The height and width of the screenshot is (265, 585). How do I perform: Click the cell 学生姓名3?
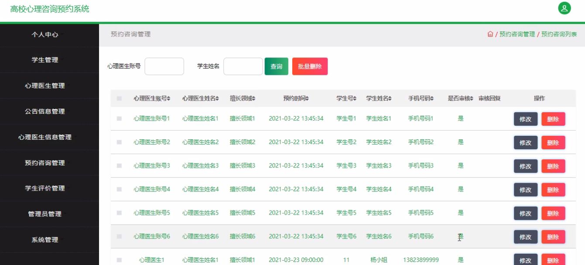(x=379, y=166)
